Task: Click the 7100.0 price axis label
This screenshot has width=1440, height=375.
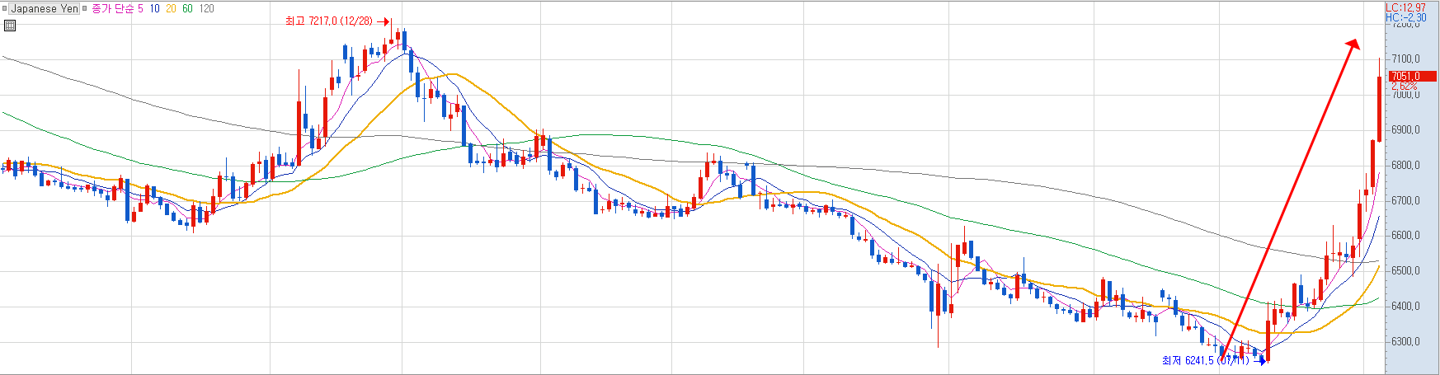Action: click(1405, 59)
